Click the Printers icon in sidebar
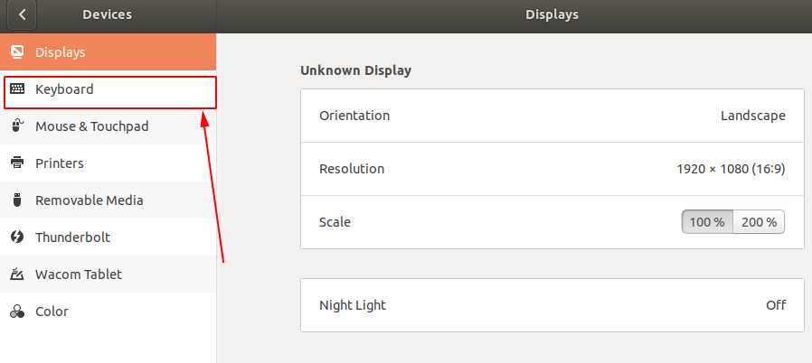 tap(17, 163)
